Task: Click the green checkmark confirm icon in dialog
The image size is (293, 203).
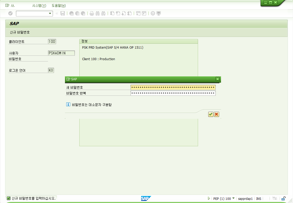Action: pyautogui.click(x=211, y=114)
